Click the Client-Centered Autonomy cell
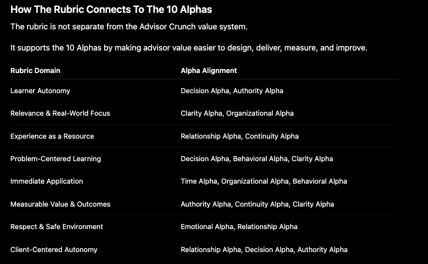428x264 pixels. tap(54, 249)
